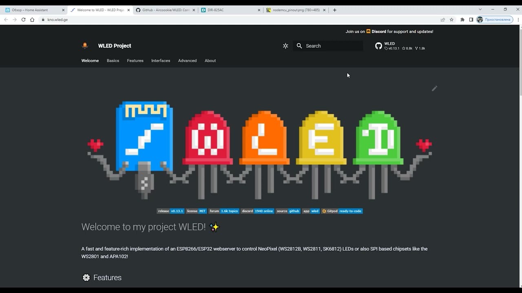Open the Discord link in the announcement bar
Screen dimensions: 522x293
coord(376,31)
